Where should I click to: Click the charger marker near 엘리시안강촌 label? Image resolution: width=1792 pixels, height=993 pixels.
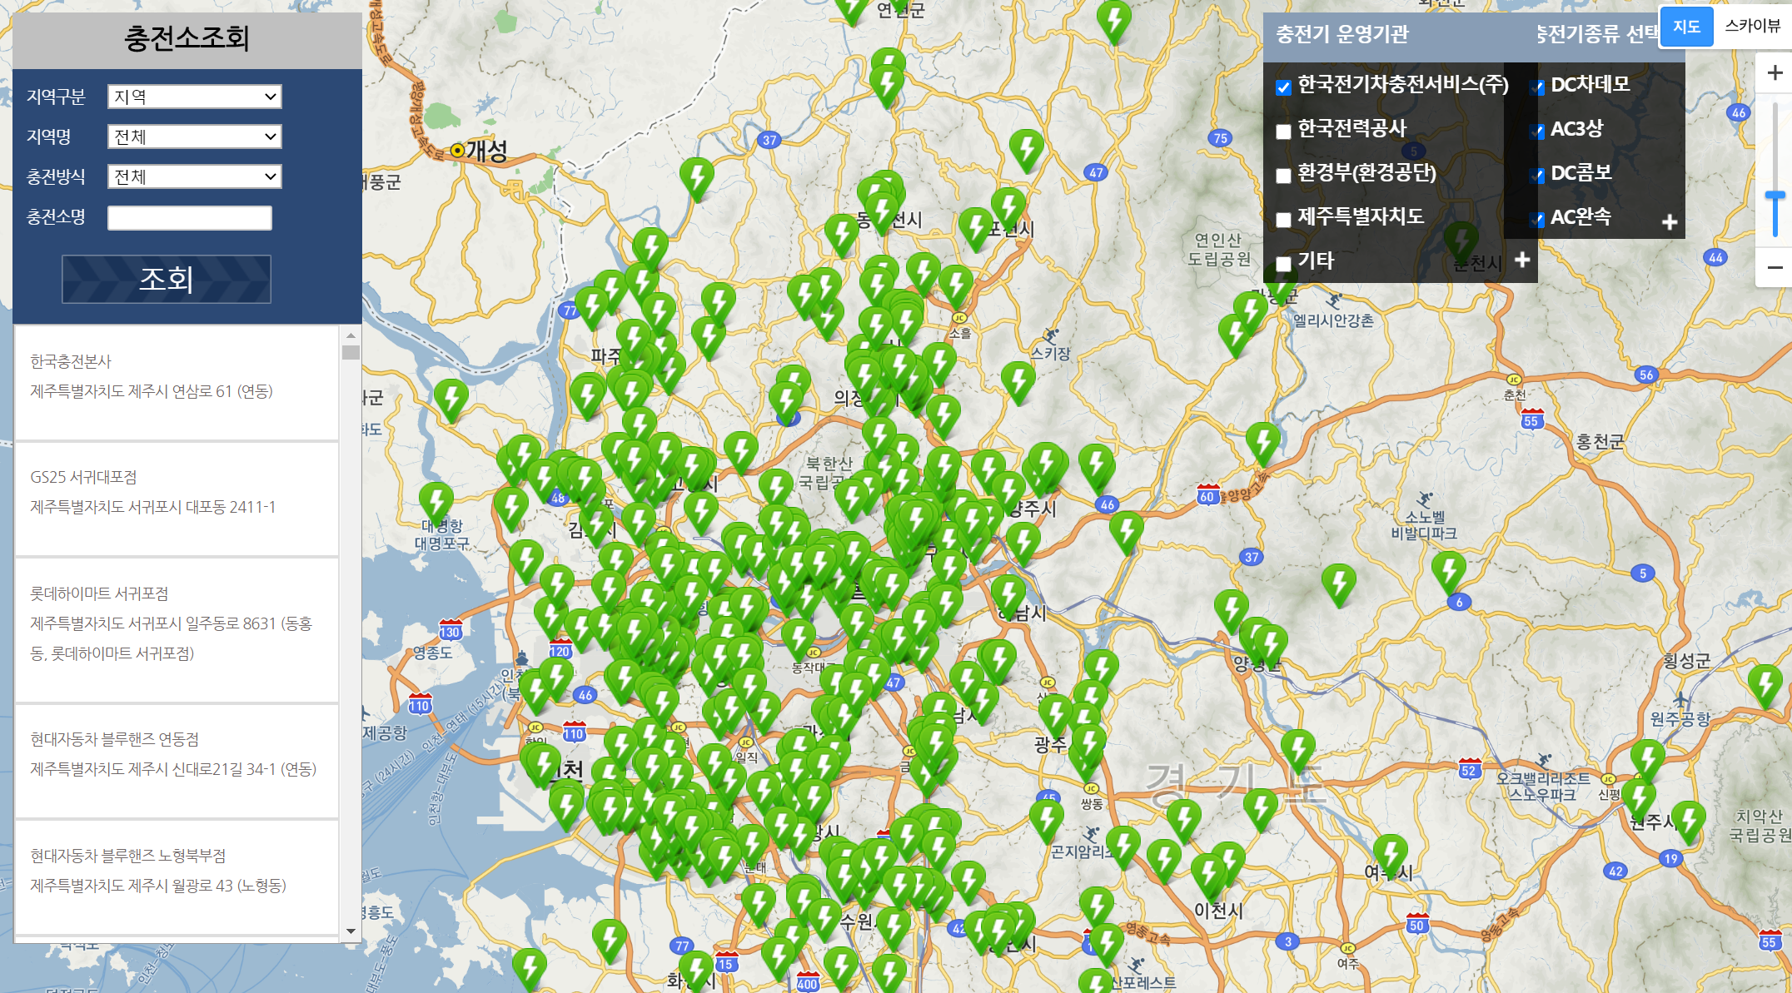click(1250, 314)
